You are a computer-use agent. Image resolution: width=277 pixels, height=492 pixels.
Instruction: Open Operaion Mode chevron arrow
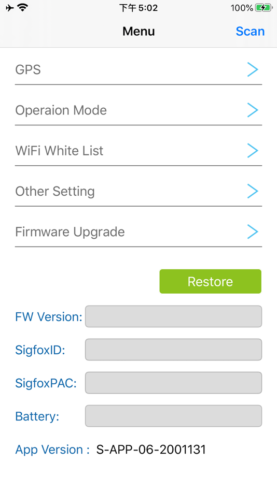[253, 110]
